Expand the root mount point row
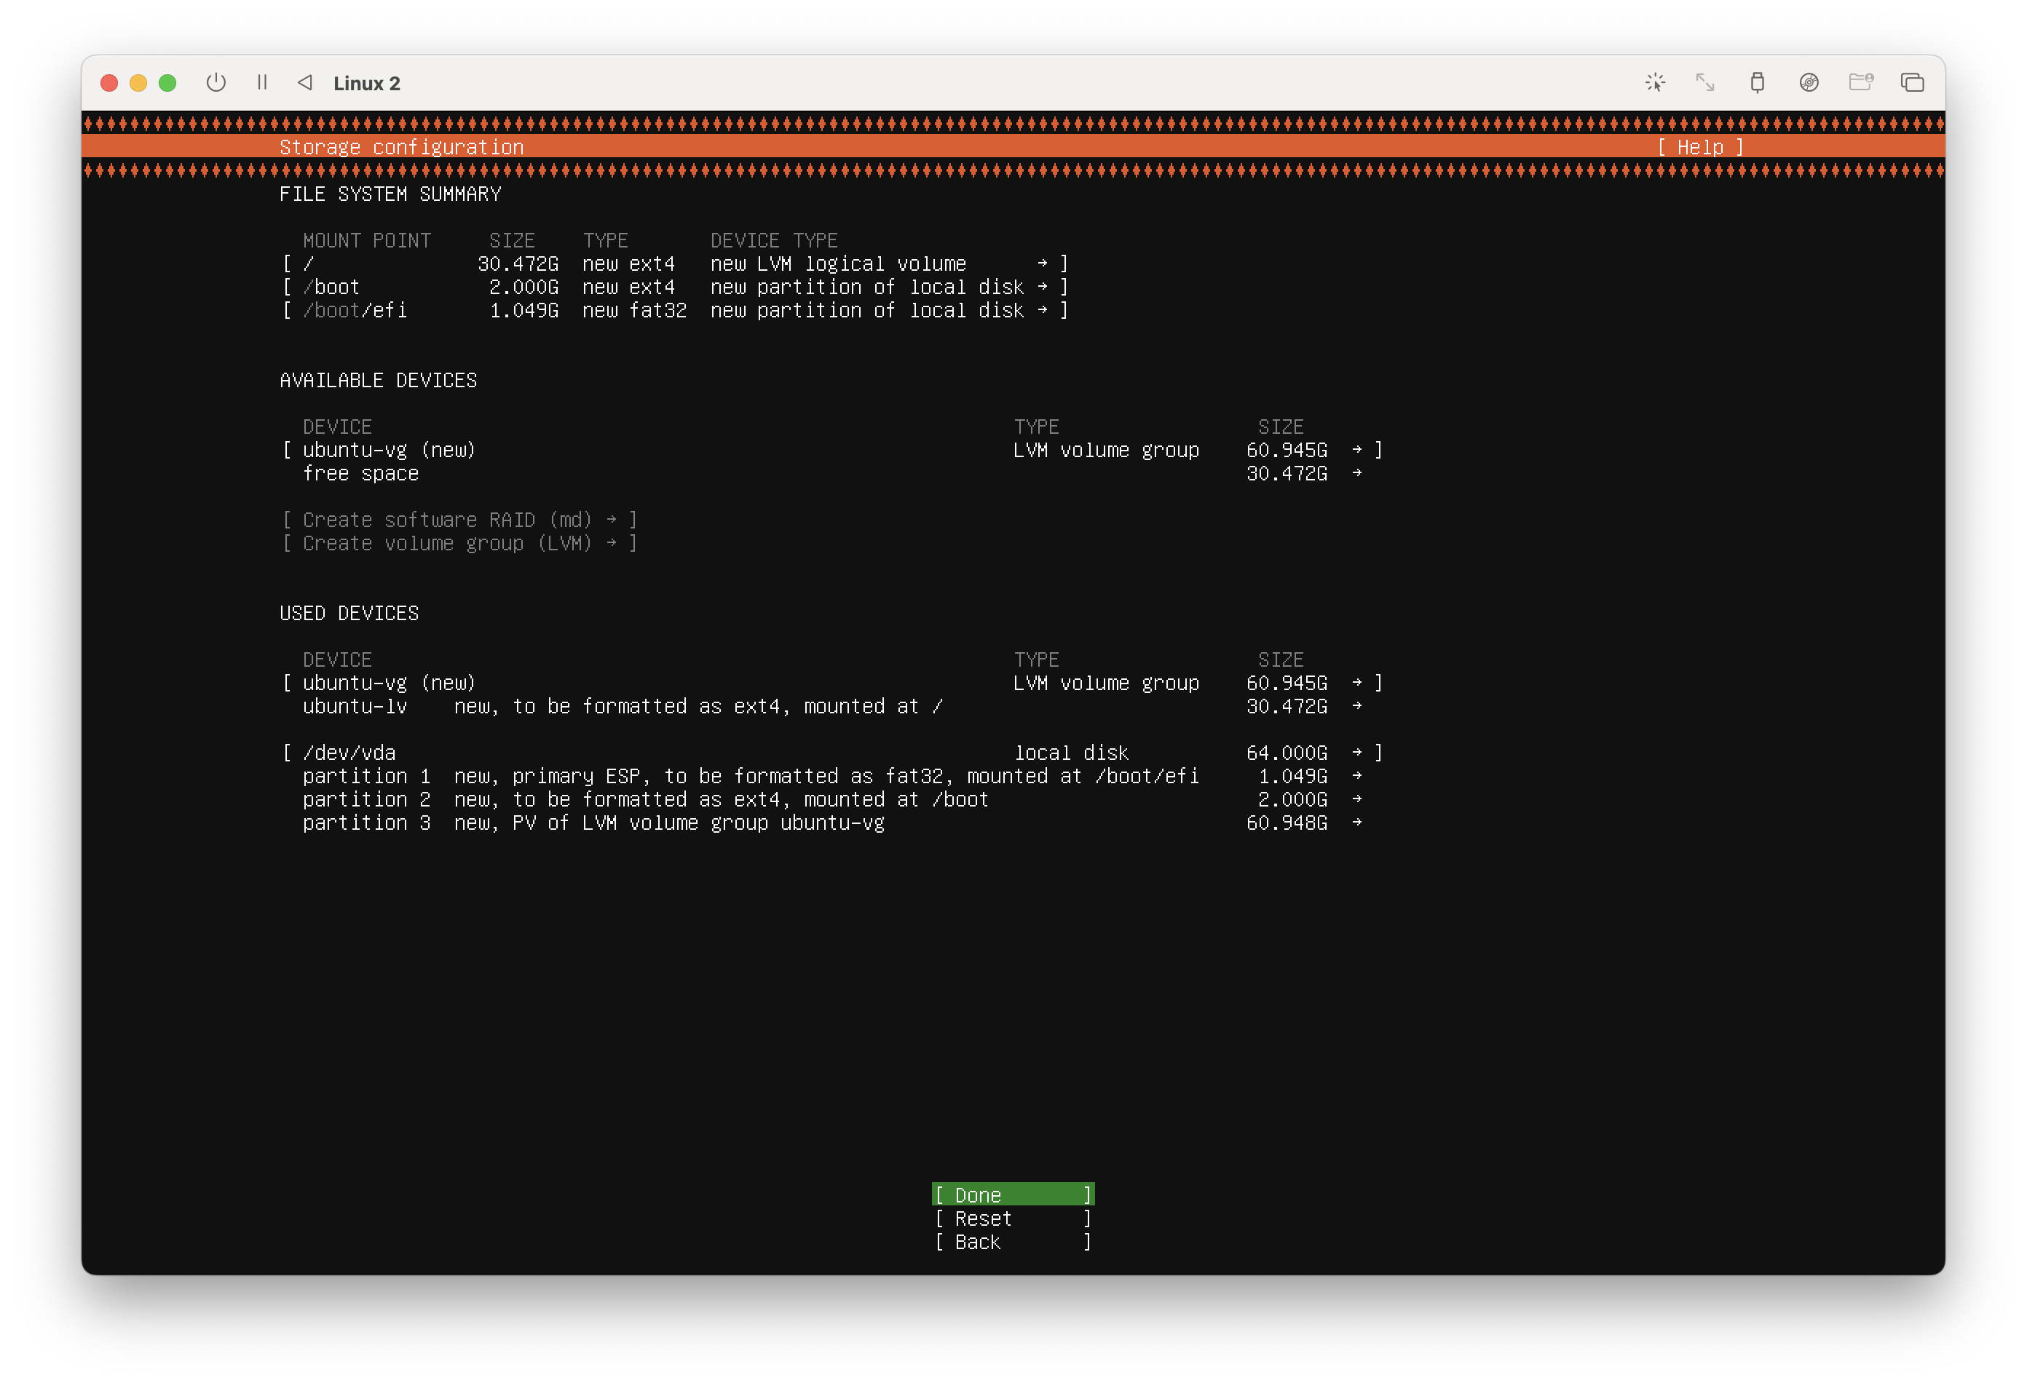This screenshot has height=1383, width=2027. coord(675,263)
